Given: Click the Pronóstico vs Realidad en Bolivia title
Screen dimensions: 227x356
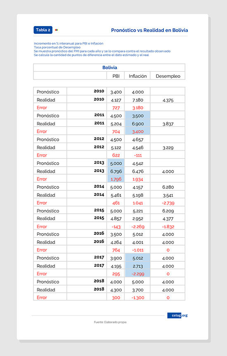Looking at the screenshot, I should 149,30.
